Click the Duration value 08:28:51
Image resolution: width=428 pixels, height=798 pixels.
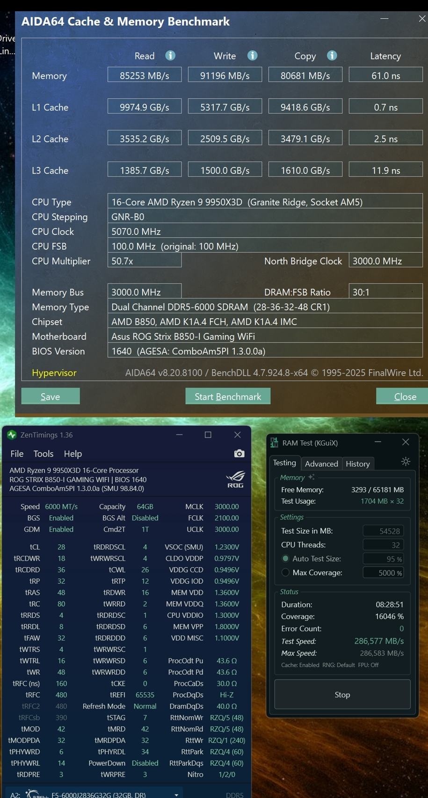(x=390, y=604)
